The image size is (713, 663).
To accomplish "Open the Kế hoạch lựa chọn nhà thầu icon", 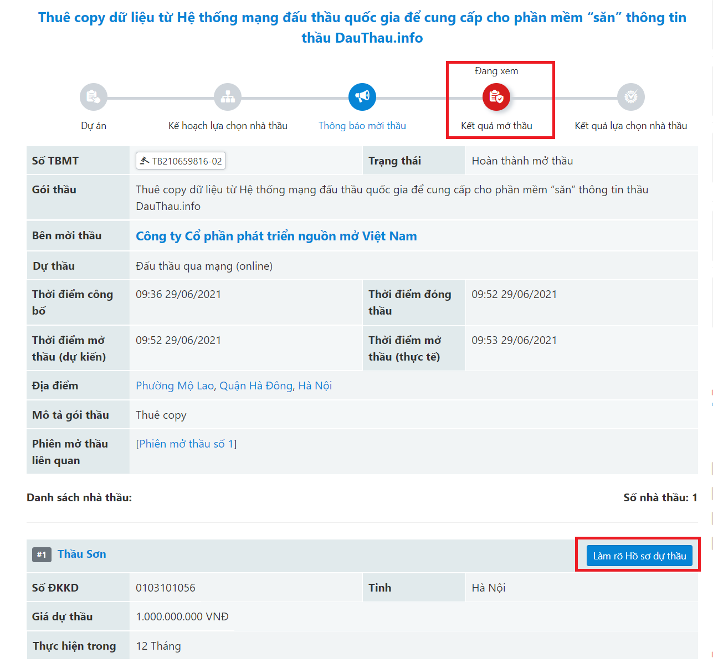I will [228, 97].
